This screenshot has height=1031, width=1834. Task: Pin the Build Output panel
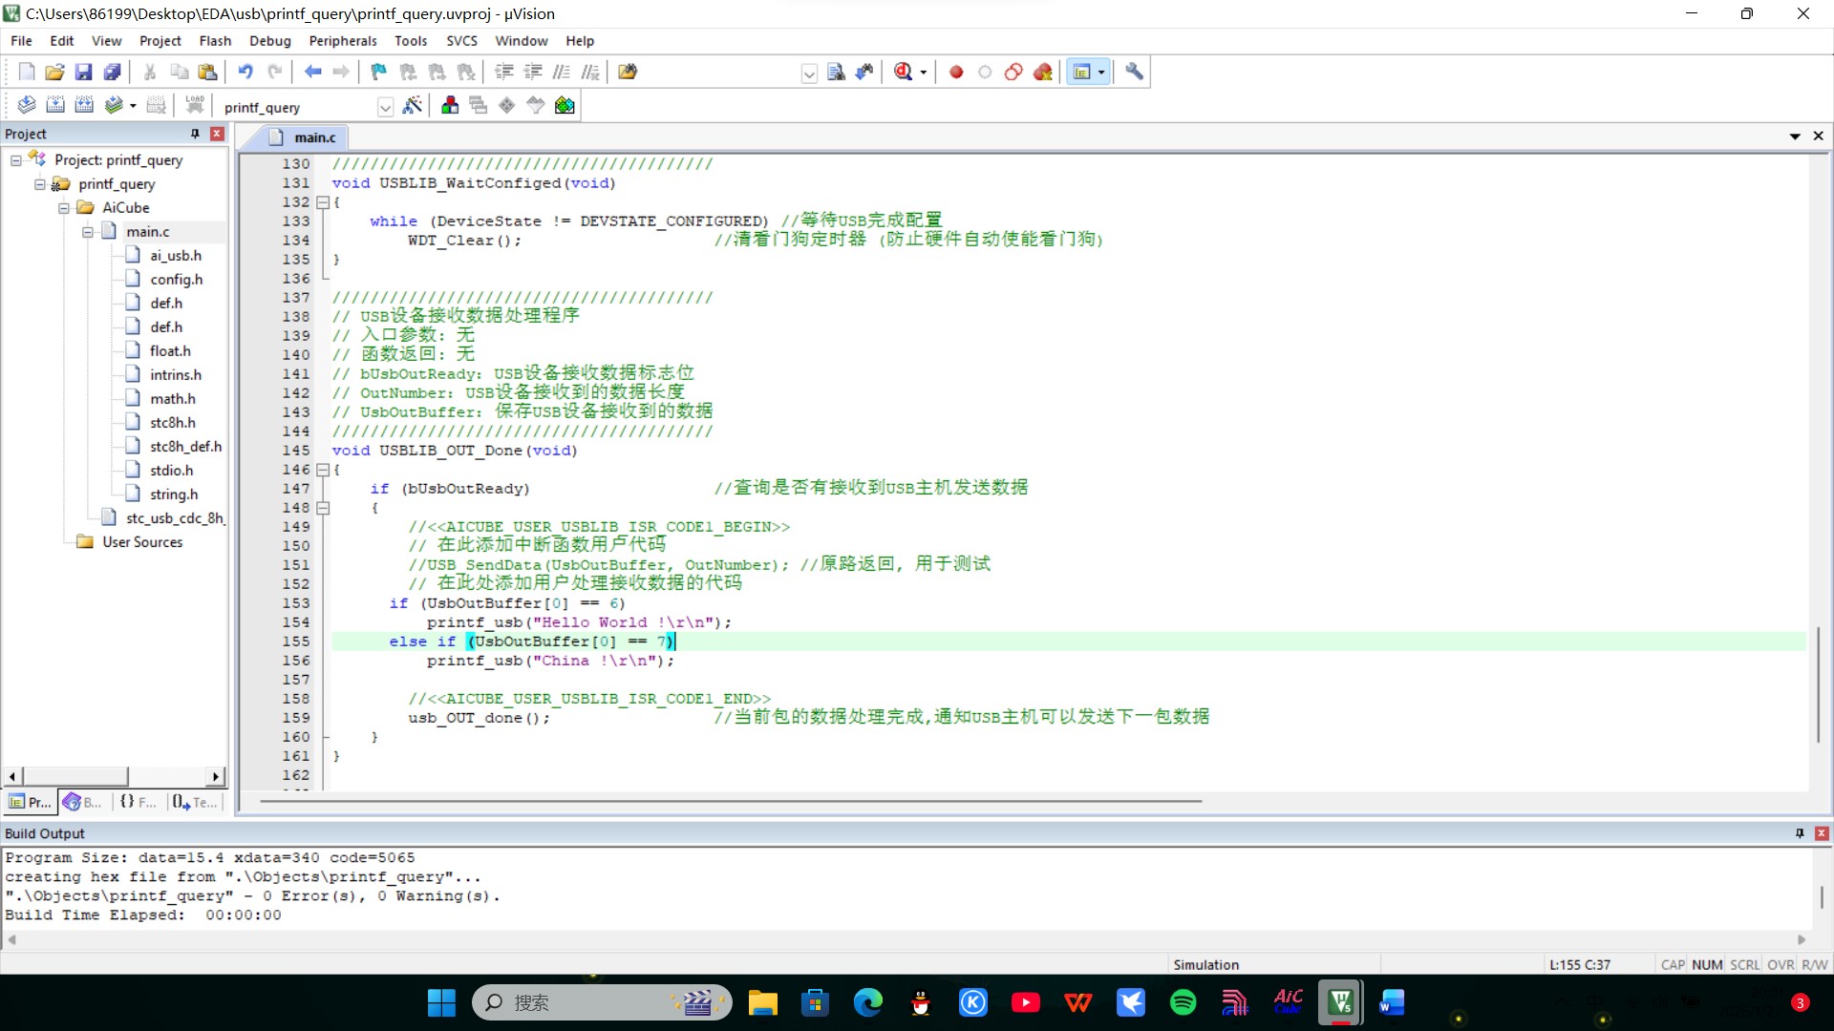[x=1800, y=833]
